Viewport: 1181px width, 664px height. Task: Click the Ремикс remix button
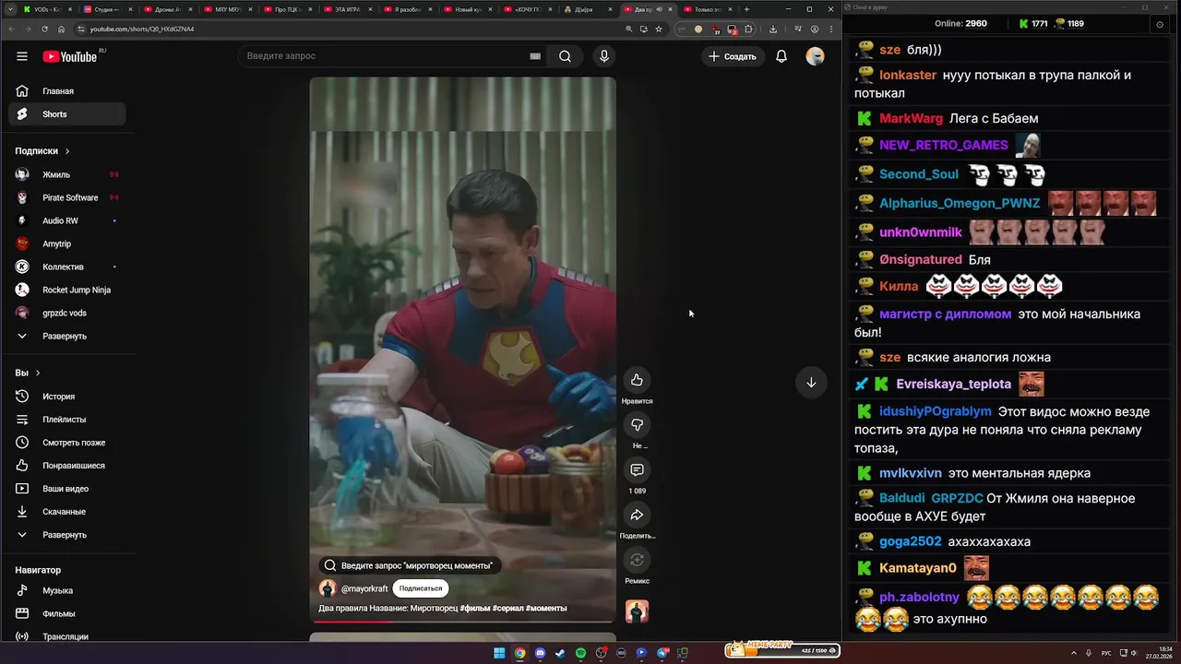[637, 560]
